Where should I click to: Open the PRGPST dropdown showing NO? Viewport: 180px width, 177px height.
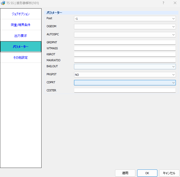[125, 75]
